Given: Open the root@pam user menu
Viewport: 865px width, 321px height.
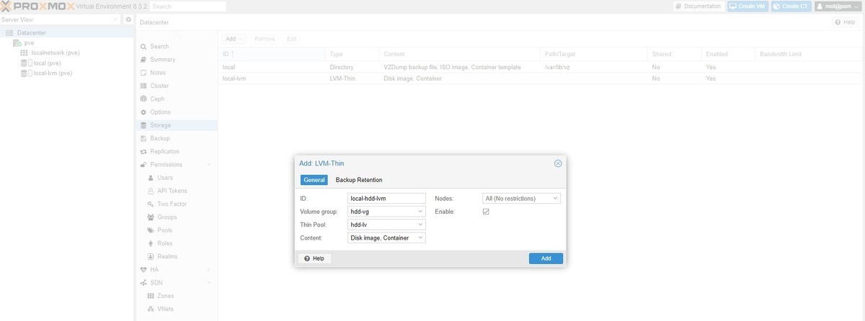Looking at the screenshot, I should point(838,6).
